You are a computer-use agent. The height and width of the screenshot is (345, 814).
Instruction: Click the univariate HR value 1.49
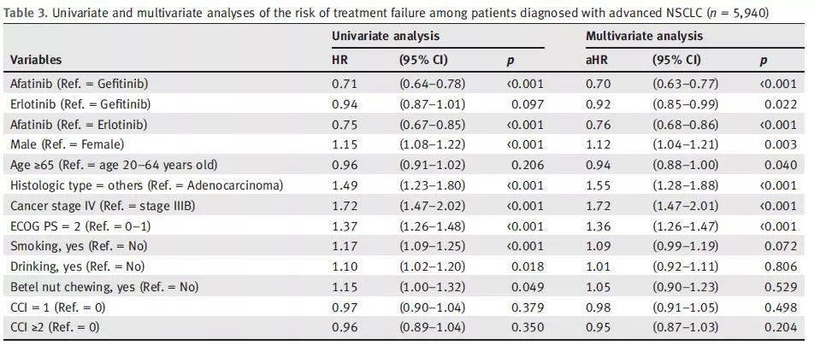343,185
